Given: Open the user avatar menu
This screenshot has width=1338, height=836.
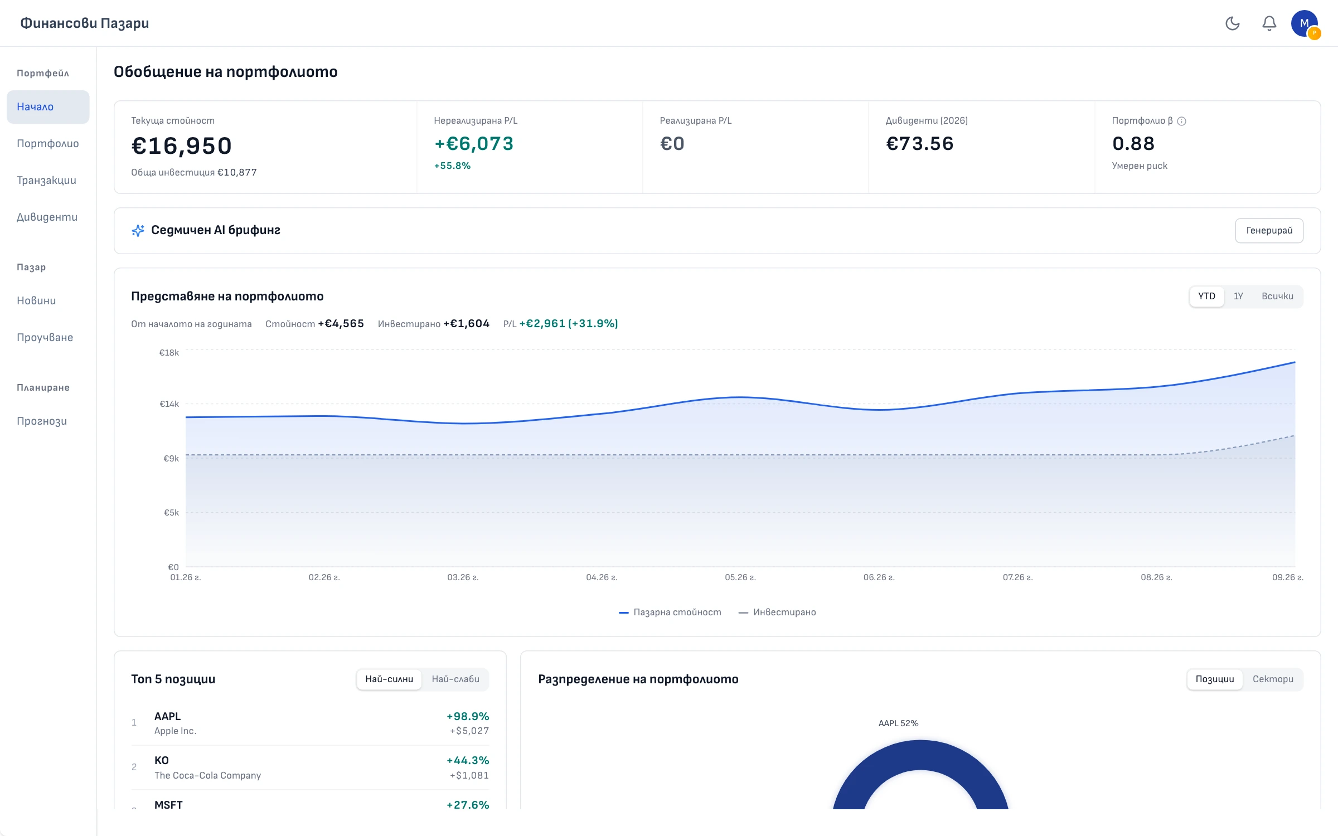Looking at the screenshot, I should tap(1305, 23).
